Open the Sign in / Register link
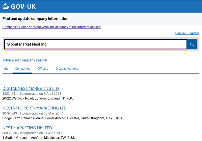 point(187,33)
